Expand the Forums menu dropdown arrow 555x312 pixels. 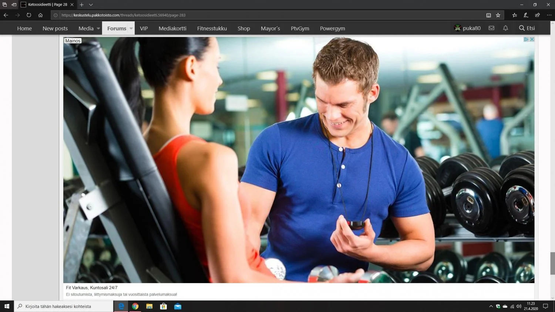131,28
